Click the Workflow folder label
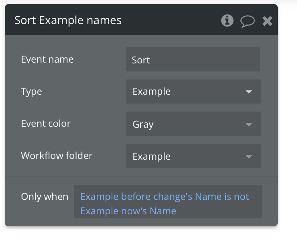Image resolution: width=297 pixels, height=240 pixels. click(57, 156)
